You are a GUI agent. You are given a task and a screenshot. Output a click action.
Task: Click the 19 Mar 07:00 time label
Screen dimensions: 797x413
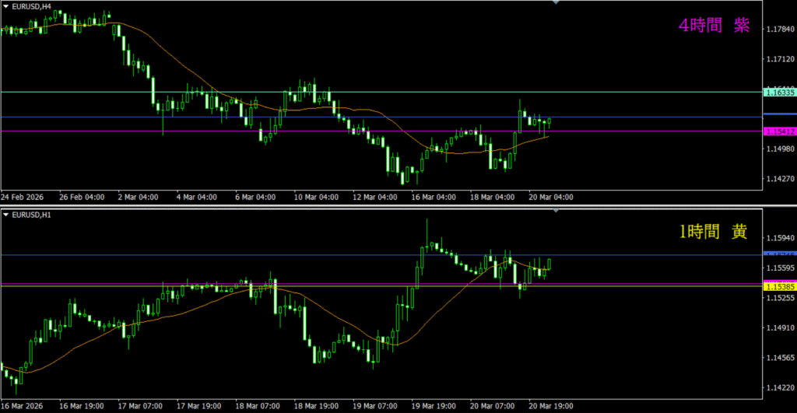pos(376,406)
